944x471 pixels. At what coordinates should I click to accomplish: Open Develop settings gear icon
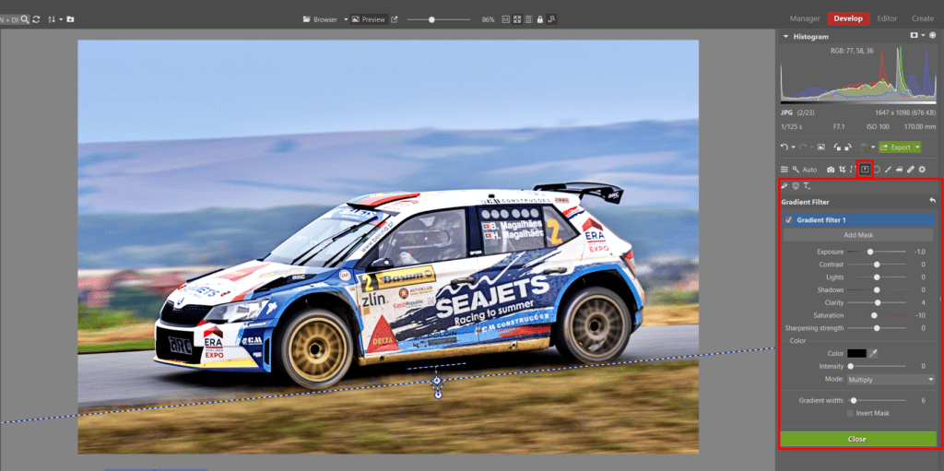[922, 170]
